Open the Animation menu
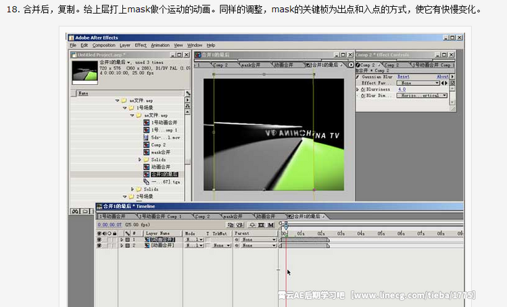This screenshot has width=507, height=307. 160,45
